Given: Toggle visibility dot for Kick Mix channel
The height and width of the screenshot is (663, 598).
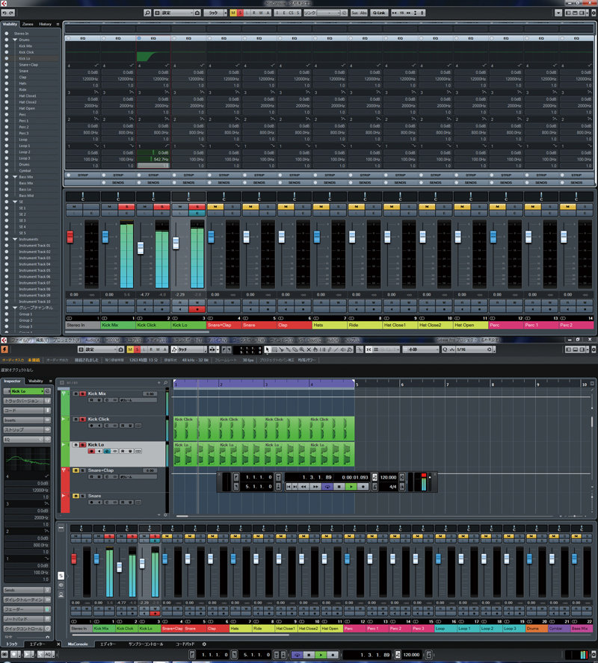Looking at the screenshot, I should 7,46.
